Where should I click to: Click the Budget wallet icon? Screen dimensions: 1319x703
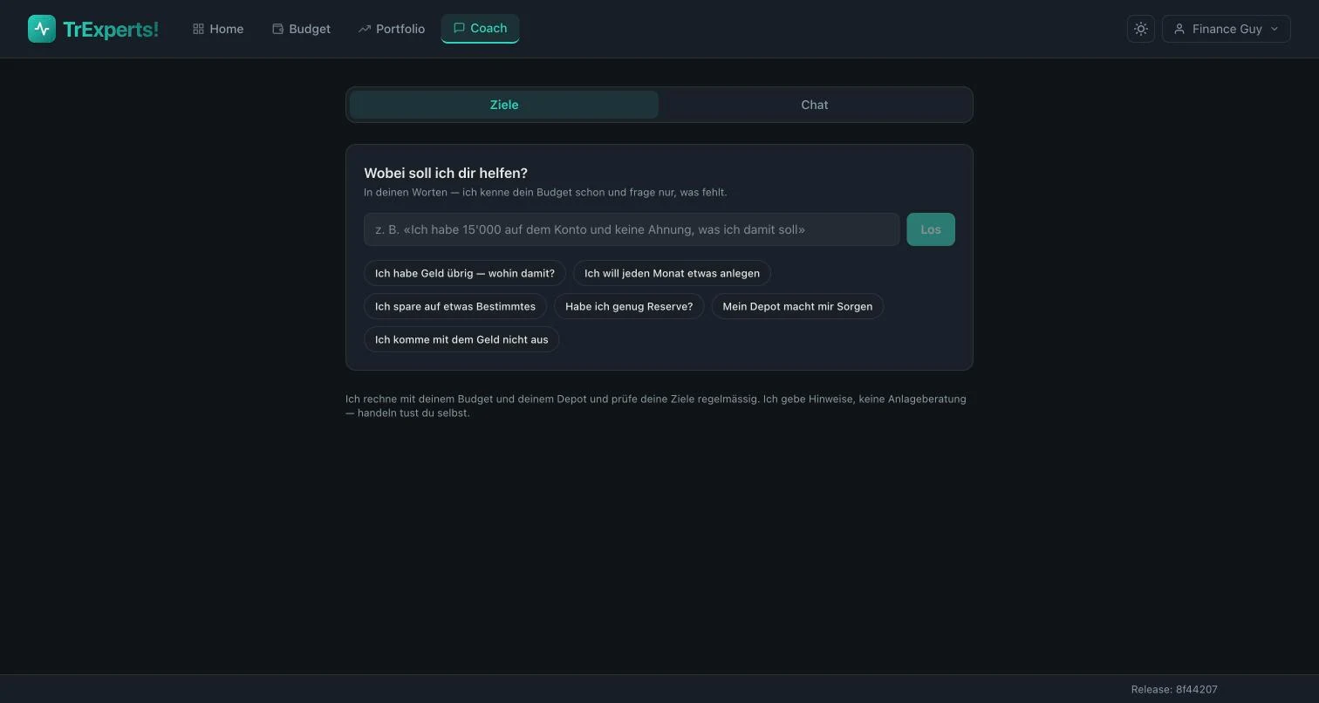click(x=277, y=29)
